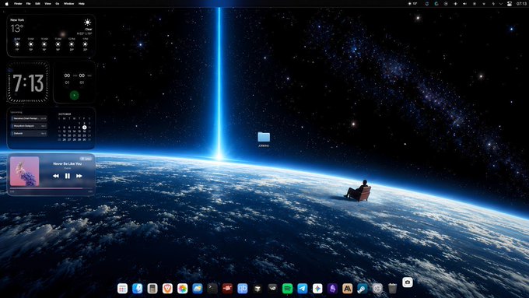Click the 7:13 clock widget
Viewport: 529px width, 298px height.
click(x=28, y=82)
